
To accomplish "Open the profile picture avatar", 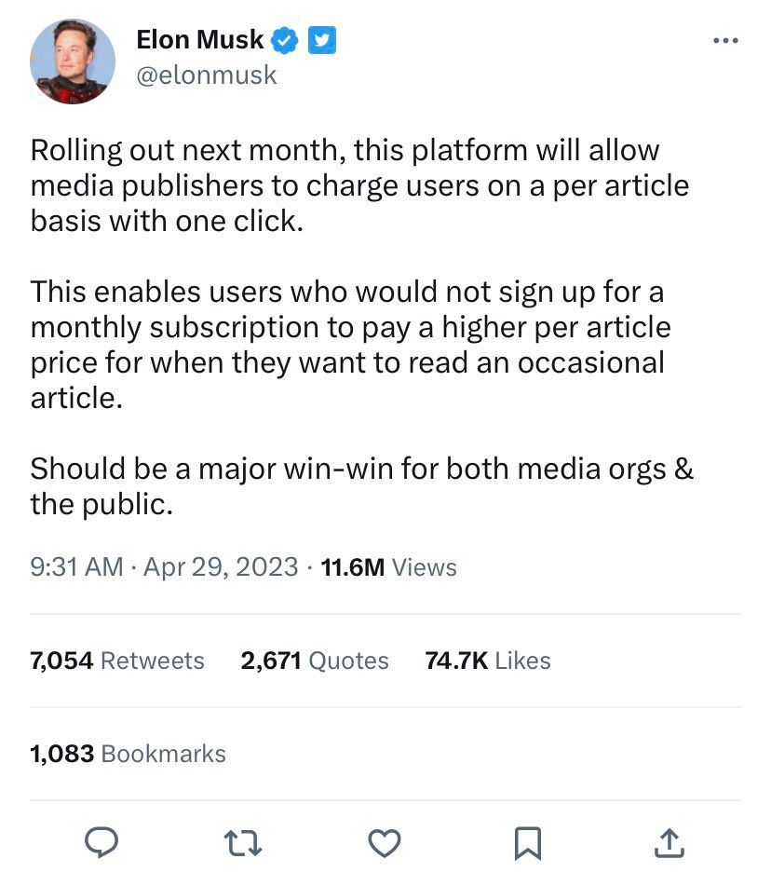I will [x=73, y=61].
